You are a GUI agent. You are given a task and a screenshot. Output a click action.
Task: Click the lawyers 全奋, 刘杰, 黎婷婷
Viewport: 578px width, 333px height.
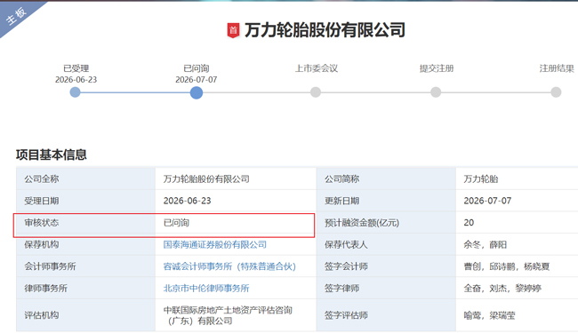(502, 288)
